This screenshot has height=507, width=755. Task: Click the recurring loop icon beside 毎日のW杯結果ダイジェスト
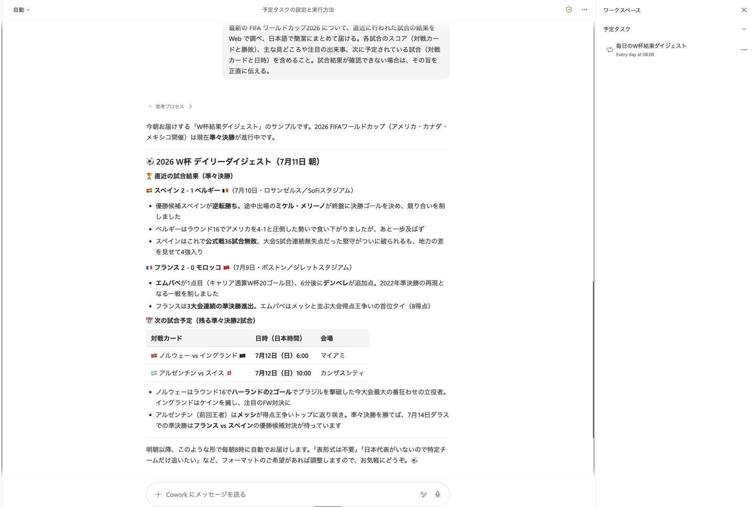click(x=610, y=50)
